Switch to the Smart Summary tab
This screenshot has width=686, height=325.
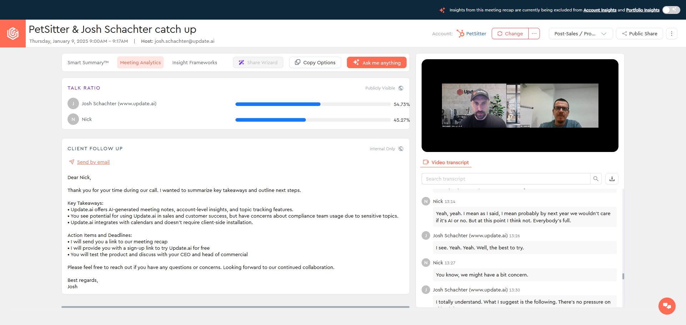(88, 62)
